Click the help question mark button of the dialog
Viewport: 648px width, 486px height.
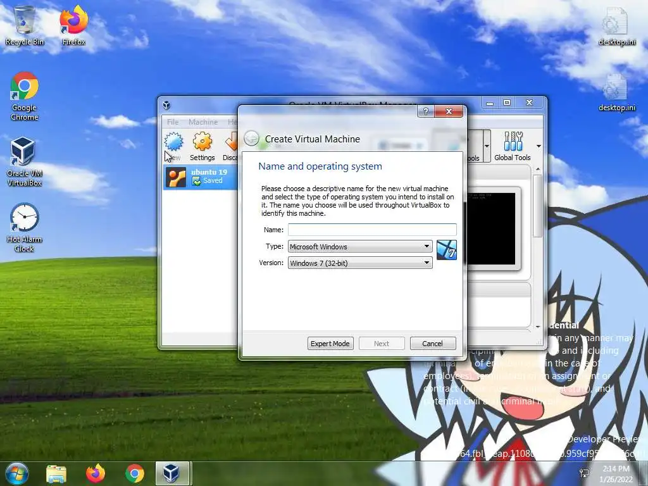pos(426,111)
